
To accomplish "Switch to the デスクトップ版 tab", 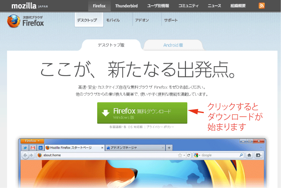I will (111, 45).
